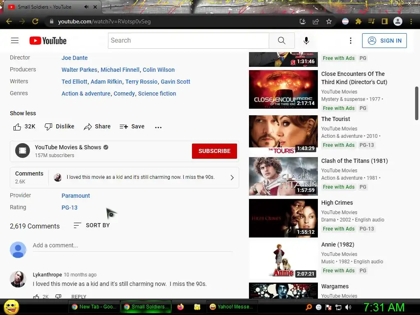This screenshot has height=315, width=420.
Task: Open more actions ellipsis under video
Action: [x=158, y=127]
